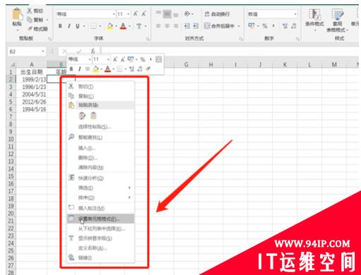This screenshot has height=275, width=361.
Task: Click the Wrap Text button
Action: click(x=217, y=14)
